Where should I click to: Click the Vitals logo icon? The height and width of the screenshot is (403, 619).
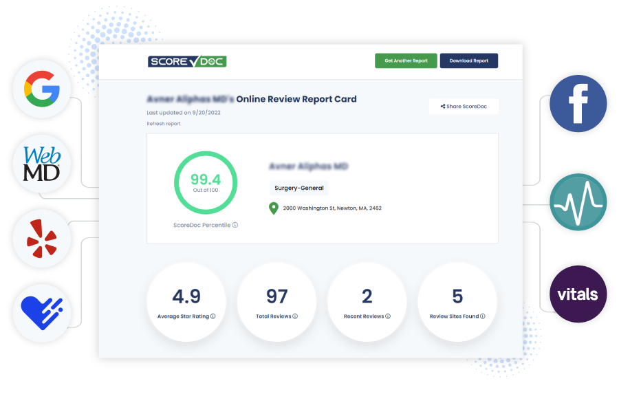click(578, 294)
